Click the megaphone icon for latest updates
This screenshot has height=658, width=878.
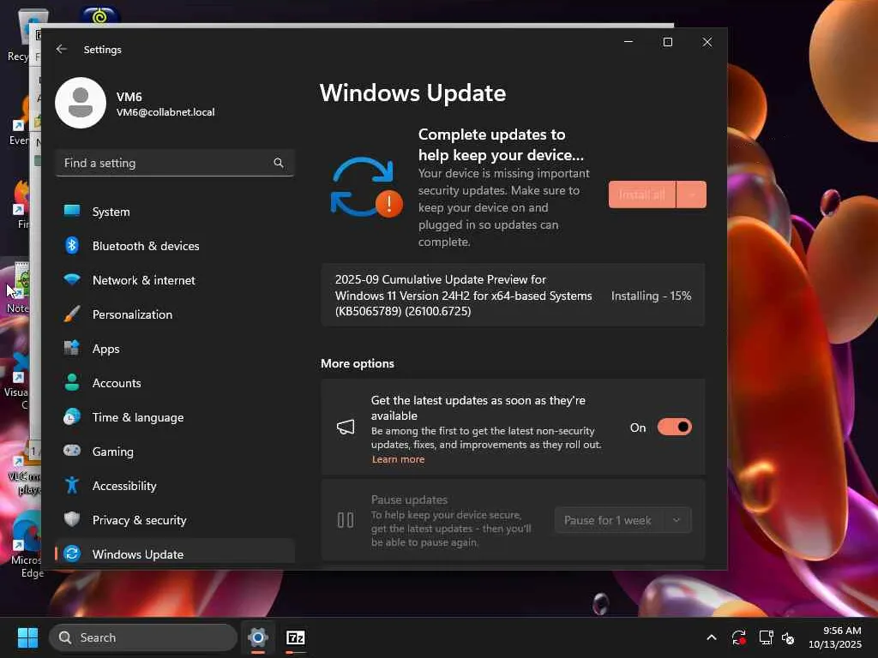pos(346,428)
